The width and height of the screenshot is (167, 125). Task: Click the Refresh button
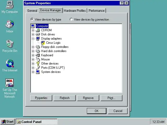pyautogui.click(x=65, y=98)
